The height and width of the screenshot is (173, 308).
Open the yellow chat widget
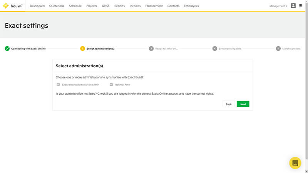(x=295, y=163)
